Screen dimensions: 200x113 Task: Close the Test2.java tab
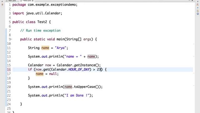pyautogui.click(x=32, y=1)
